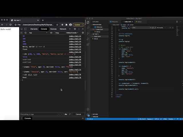Image resolution: width=183 pixels, height=137 pixels.
Task: Open Console settings gear beside Default levels
Action: (x=83, y=33)
